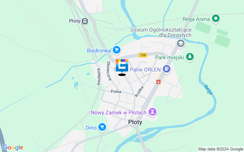Image resolution: width=244 pixels, height=152 pixels.
Task: Open the Rega Arena location pin
Action: (216, 19)
